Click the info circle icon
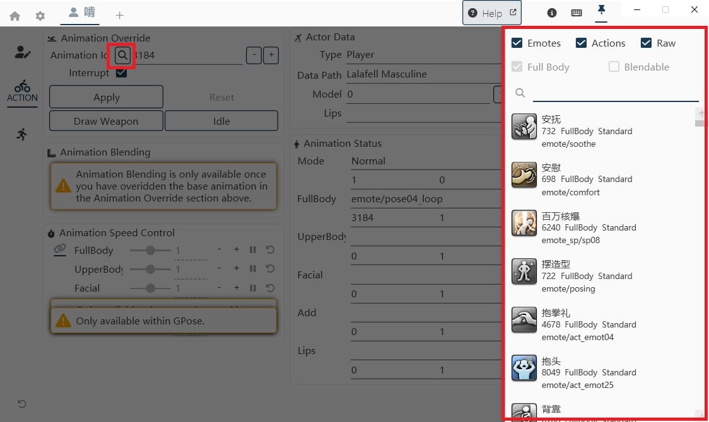 pyautogui.click(x=552, y=13)
